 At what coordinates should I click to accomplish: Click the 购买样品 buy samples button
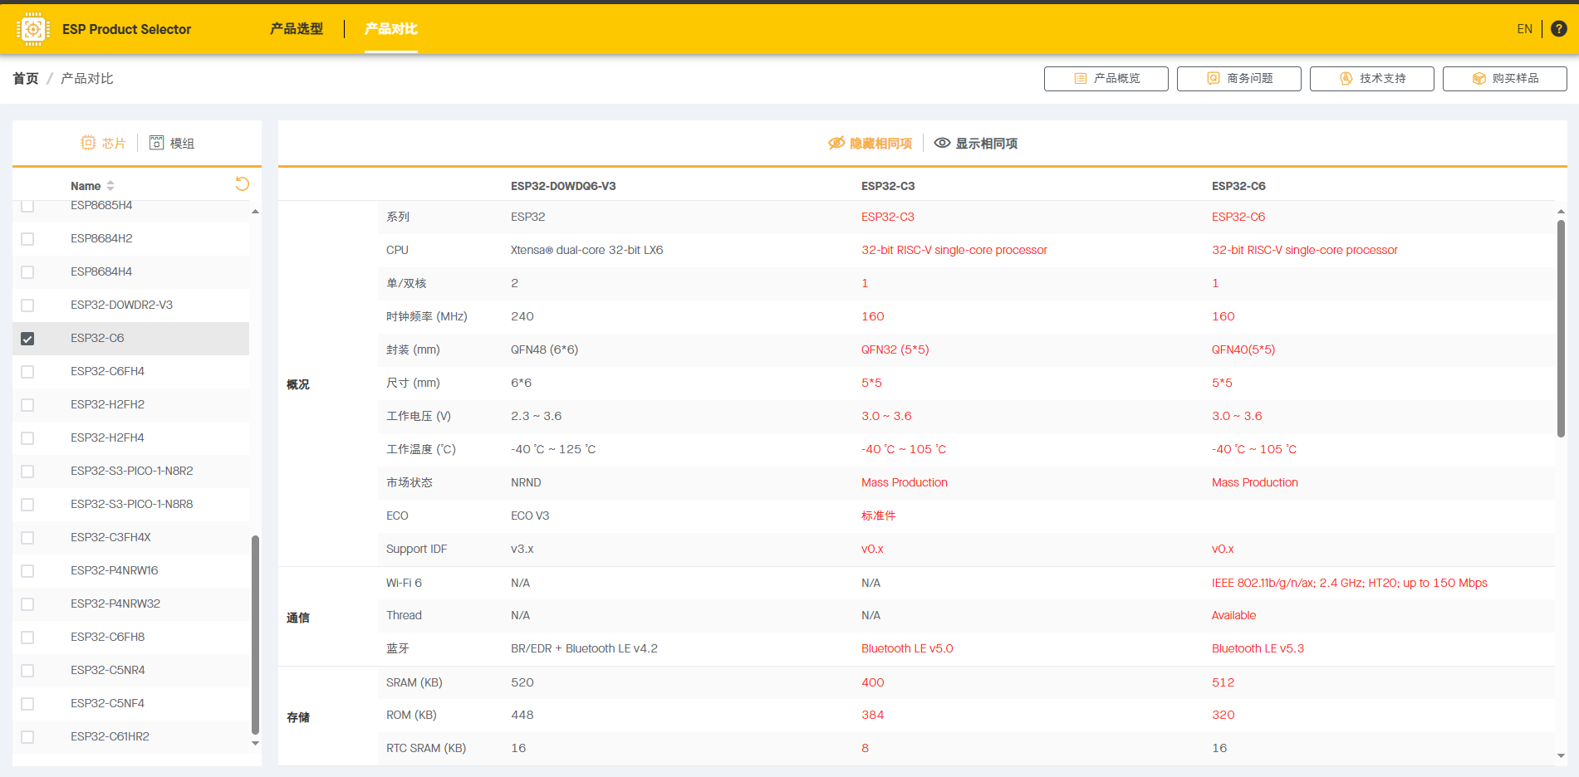(x=1504, y=79)
